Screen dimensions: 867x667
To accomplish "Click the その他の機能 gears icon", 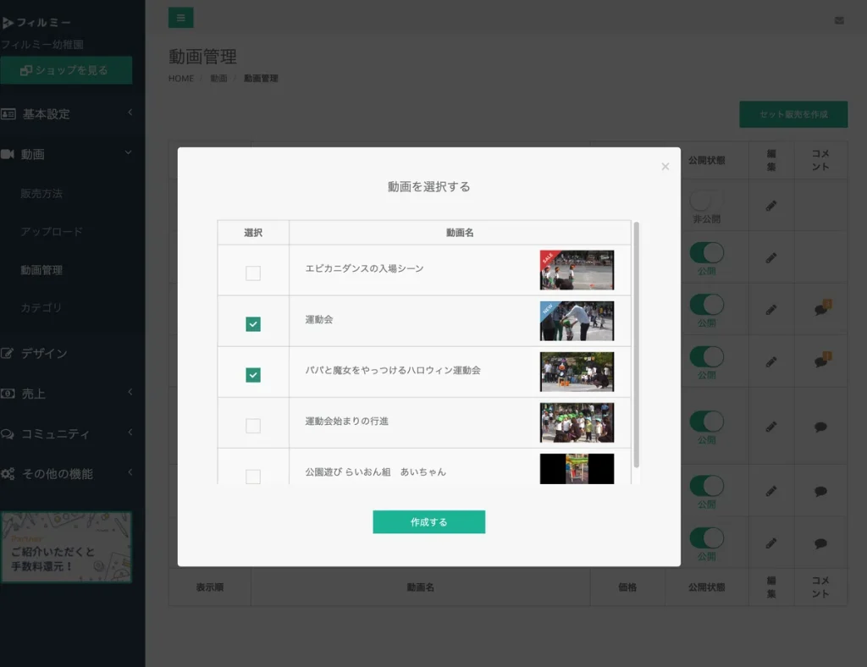I will pyautogui.click(x=8, y=474).
